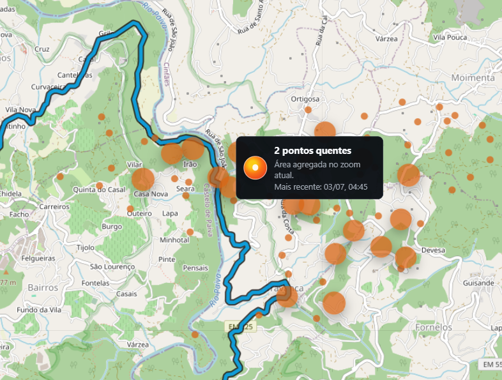Click the '2 pontos quentes' tooltip title

pos(312,151)
